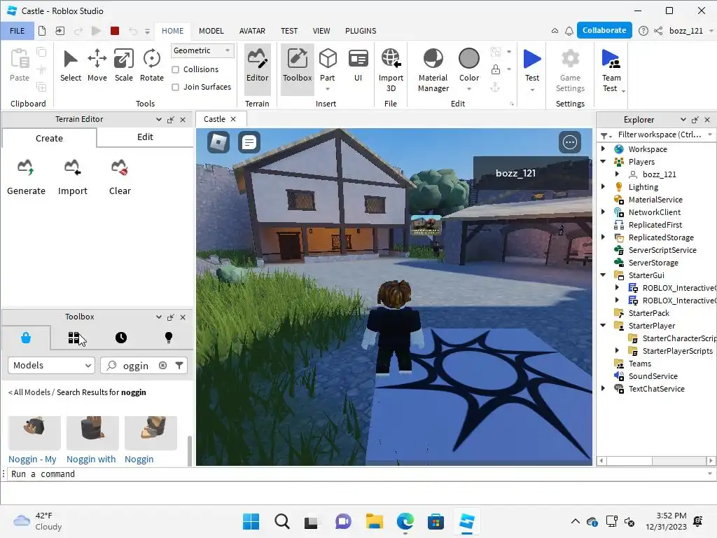Open the UI insert tool
717x538 pixels.
358,65
